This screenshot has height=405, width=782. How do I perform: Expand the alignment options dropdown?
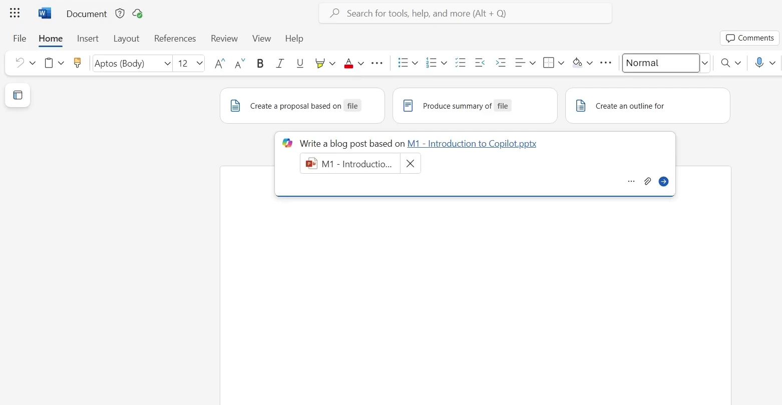[x=532, y=63]
